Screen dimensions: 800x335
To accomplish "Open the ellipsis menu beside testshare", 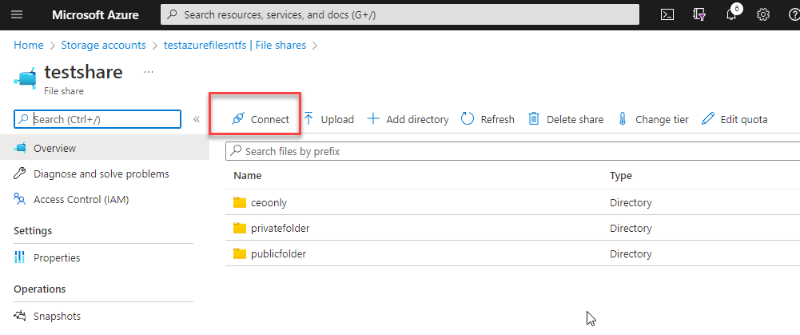I will pyautogui.click(x=149, y=72).
